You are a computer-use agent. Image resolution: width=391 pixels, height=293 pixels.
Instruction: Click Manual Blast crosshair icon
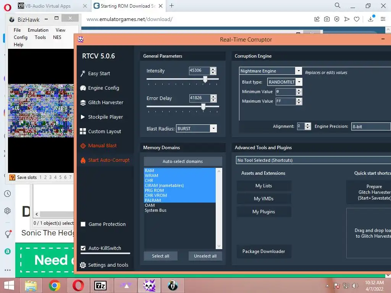pos(83,146)
